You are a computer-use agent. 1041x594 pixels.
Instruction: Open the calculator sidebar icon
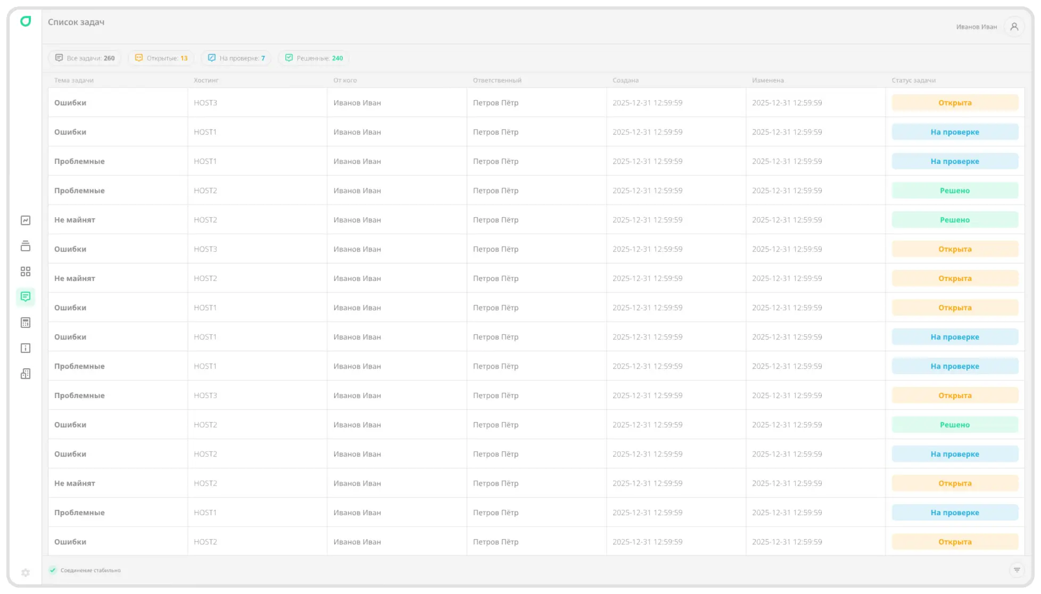[26, 323]
